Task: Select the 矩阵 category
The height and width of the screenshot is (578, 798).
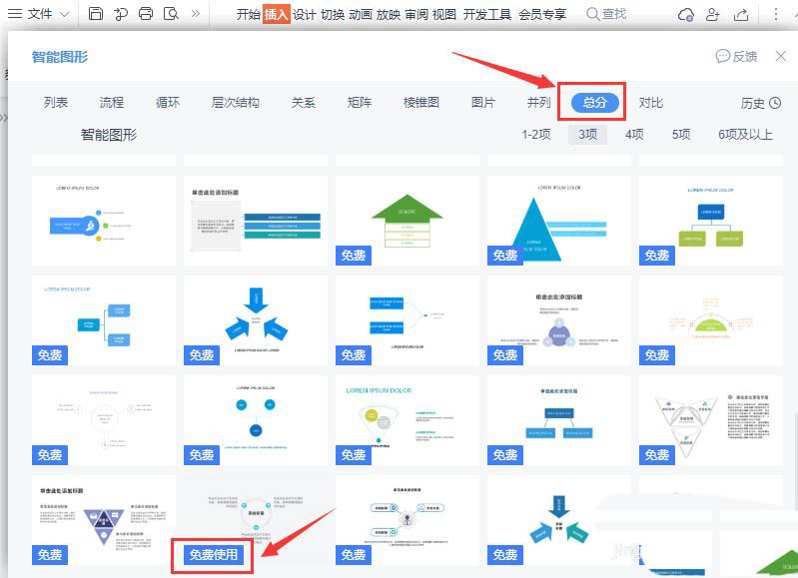Action: pyautogui.click(x=360, y=102)
